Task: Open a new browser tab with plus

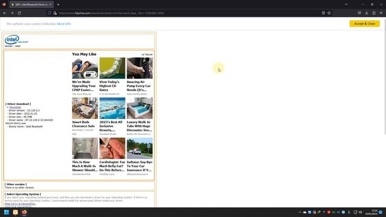Action: pos(58,4)
